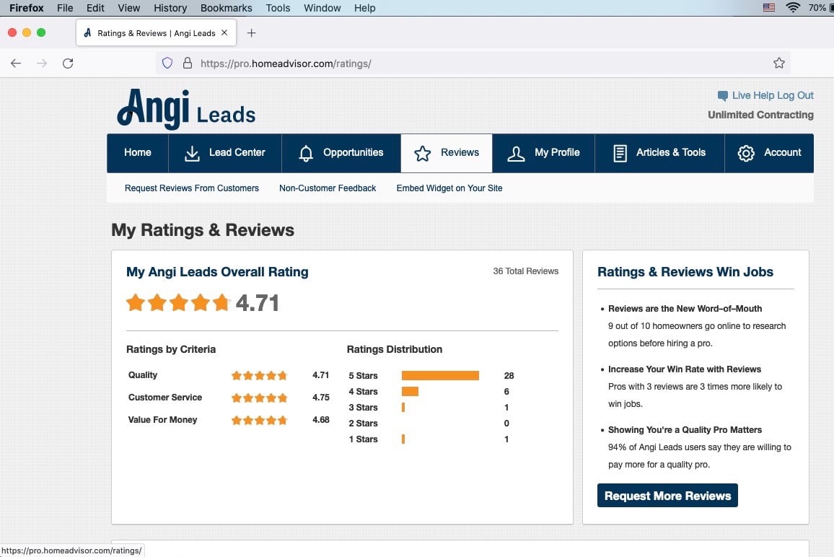The height and width of the screenshot is (557, 834).
Task: Click the Customer Service score 4.75
Action: click(x=321, y=398)
